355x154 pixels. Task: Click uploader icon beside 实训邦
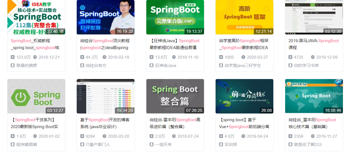221,145
